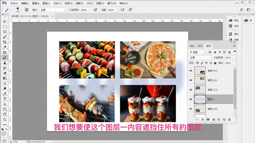Select the Eraser tool
The height and width of the screenshot is (143, 255).
(x=5, y=73)
